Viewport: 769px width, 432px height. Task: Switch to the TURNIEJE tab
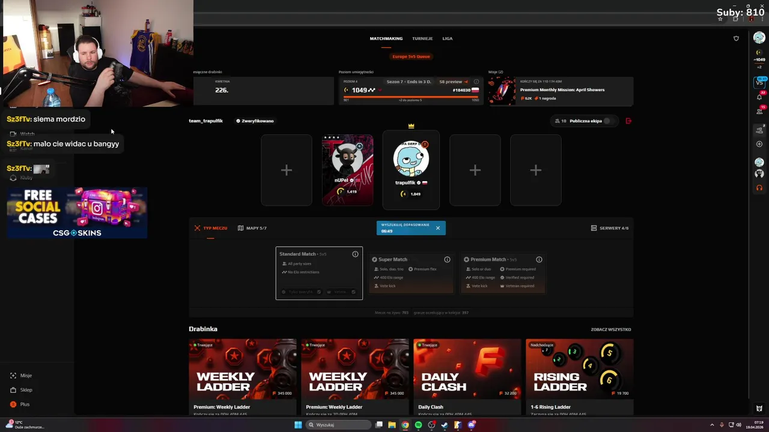click(422, 38)
